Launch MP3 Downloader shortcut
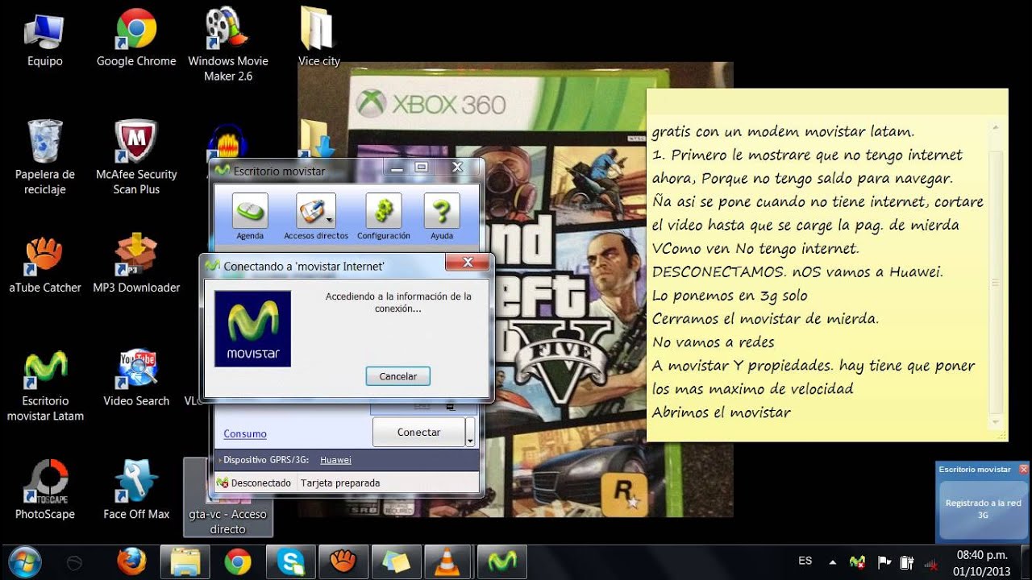This screenshot has height=580, width=1032. click(136, 266)
